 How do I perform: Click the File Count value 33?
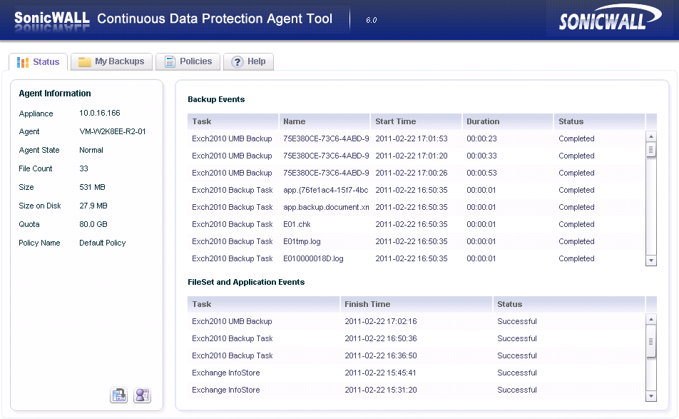[83, 168]
